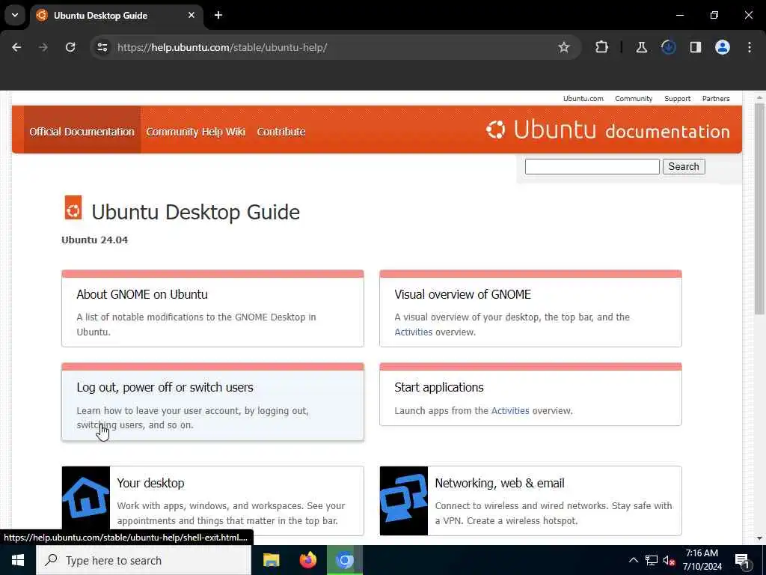Click the Search button
The height and width of the screenshot is (575, 766).
coord(684,166)
